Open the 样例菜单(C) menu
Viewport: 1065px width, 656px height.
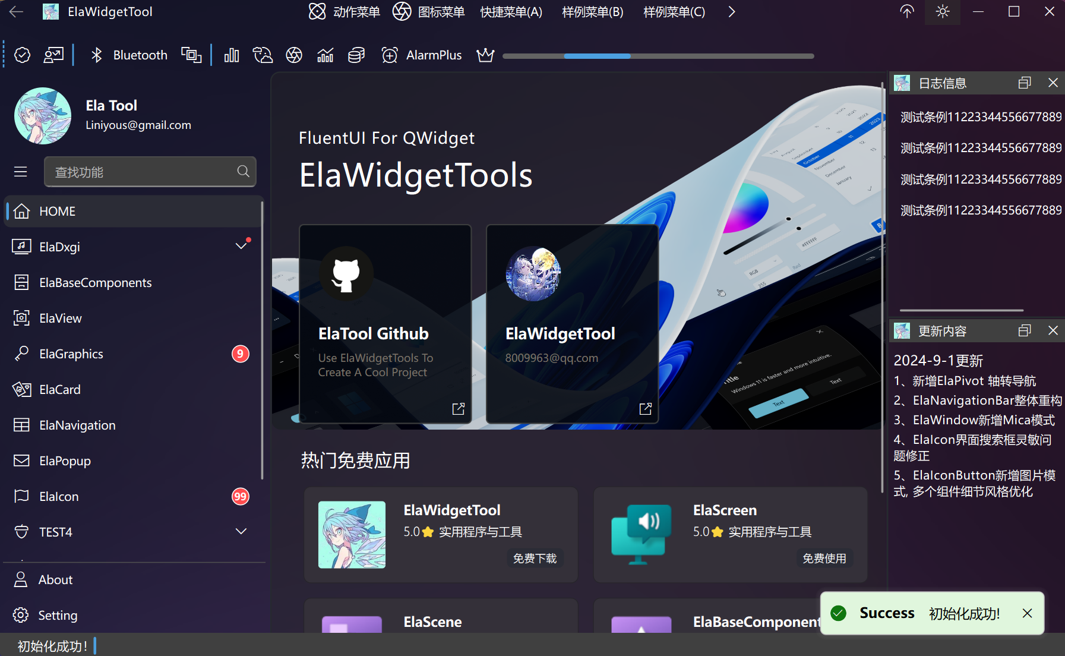coord(674,12)
